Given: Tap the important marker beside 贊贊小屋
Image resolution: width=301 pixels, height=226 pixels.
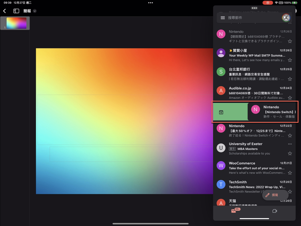Looking at the screenshot, I should coord(230,51).
